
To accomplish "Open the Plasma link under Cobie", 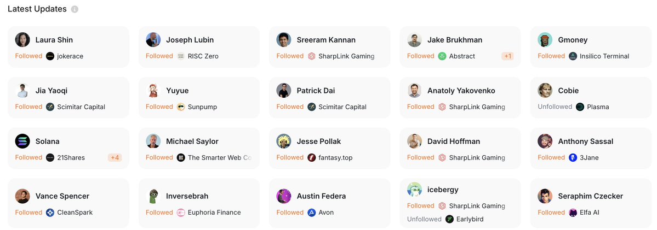I will pyautogui.click(x=598, y=107).
